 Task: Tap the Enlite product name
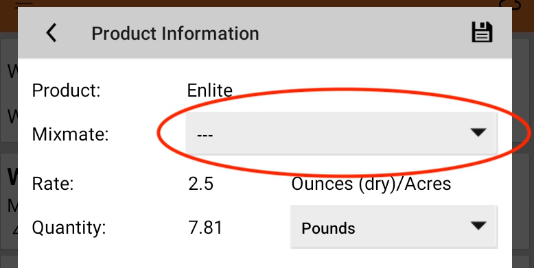(x=210, y=90)
